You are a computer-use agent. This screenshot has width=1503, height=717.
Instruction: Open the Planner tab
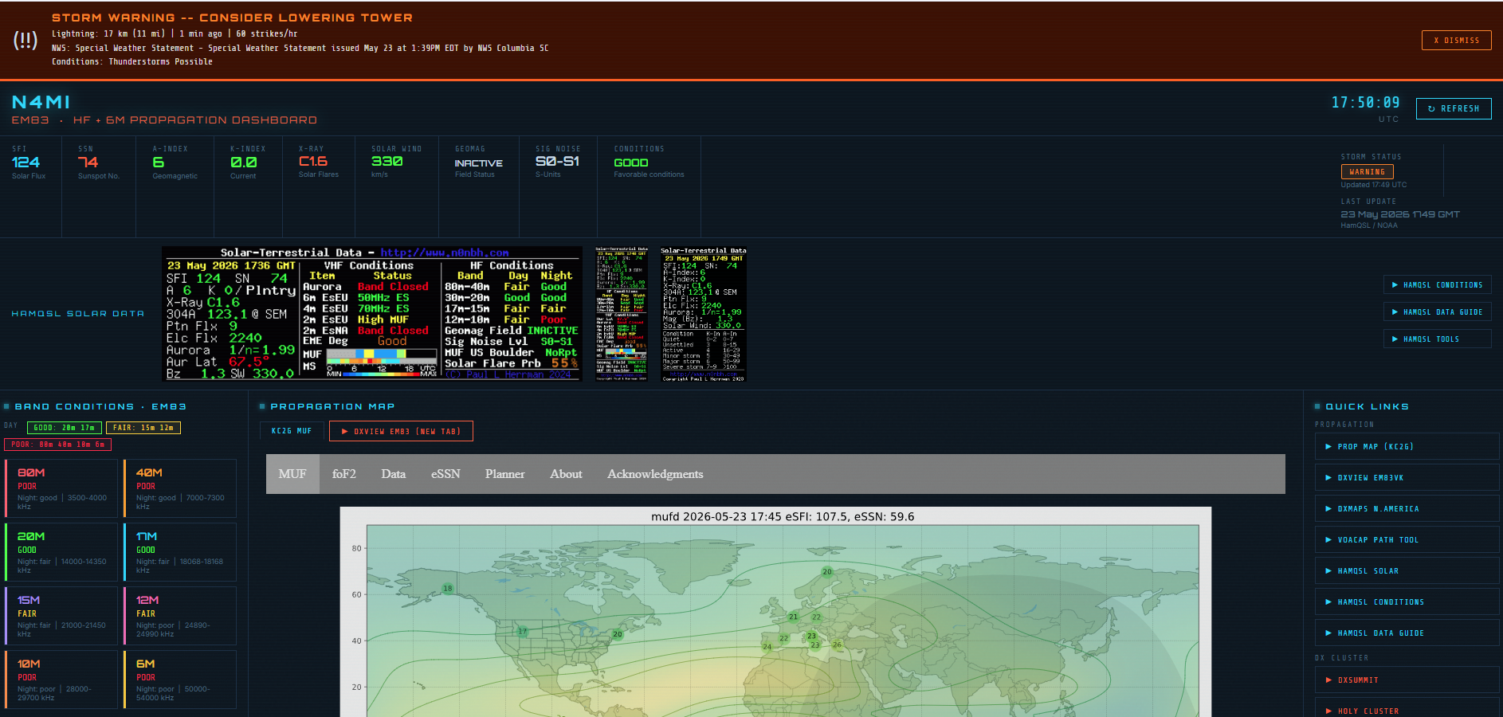pyautogui.click(x=505, y=474)
